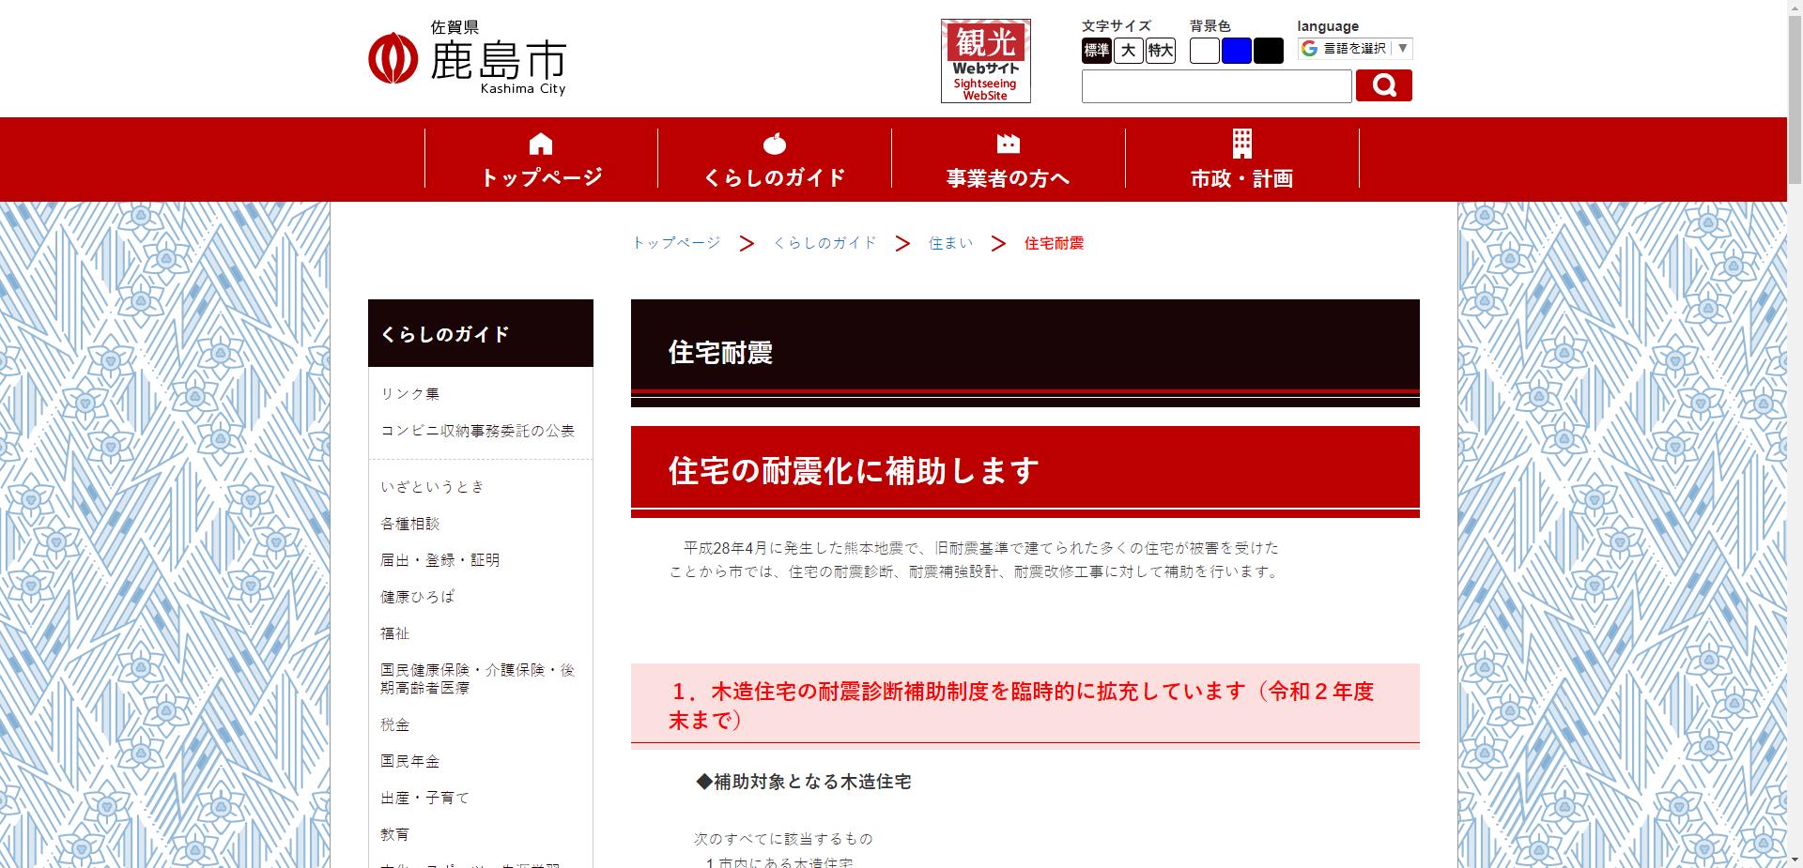Open the 観光 Sightseeing WebSite banner
The height and width of the screenshot is (868, 1803).
985,60
